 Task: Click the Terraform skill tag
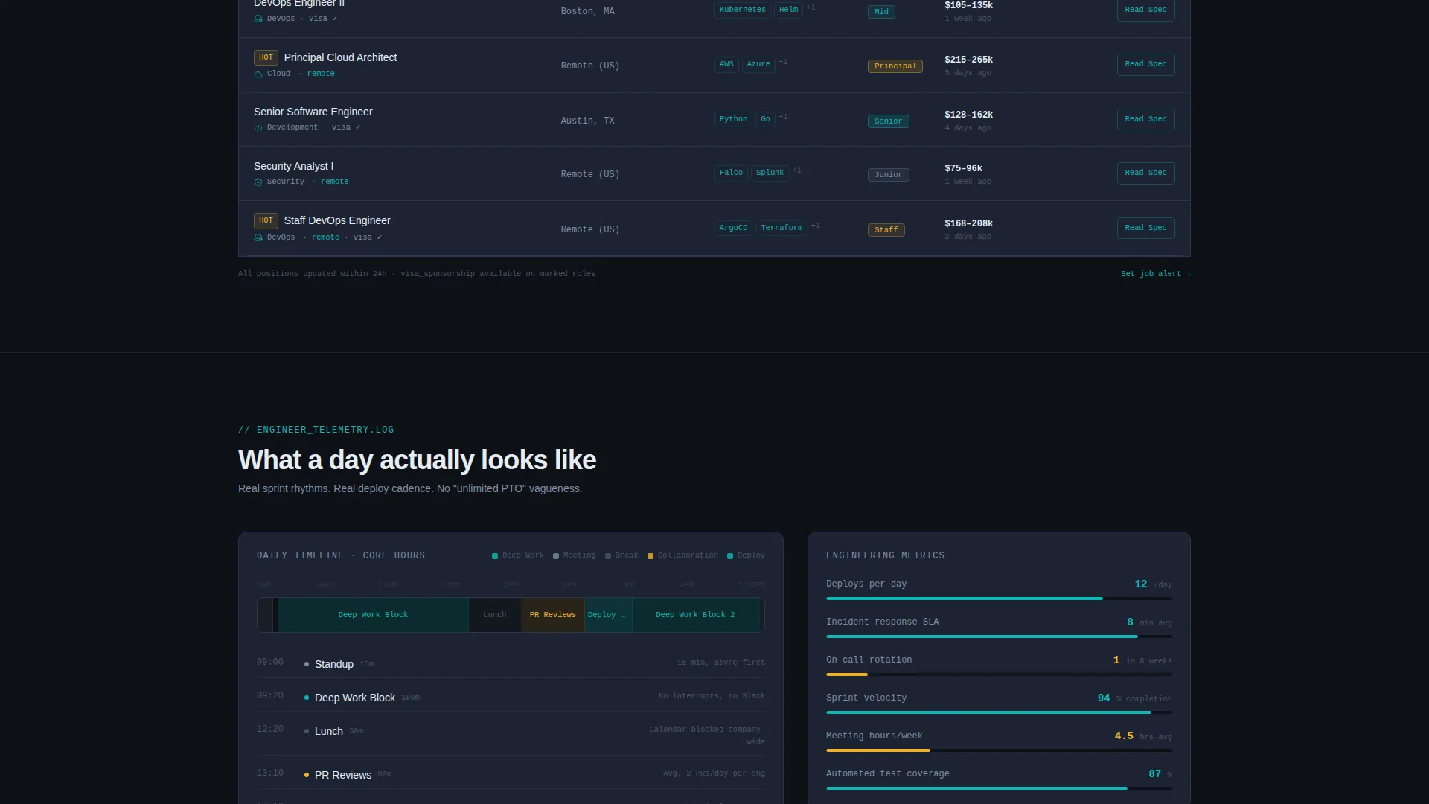pyautogui.click(x=781, y=228)
